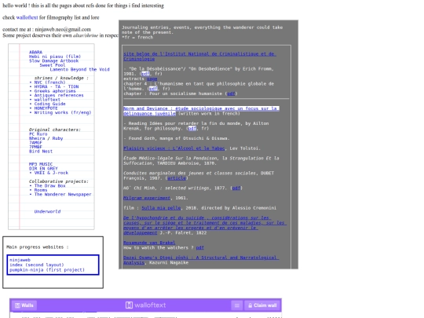This screenshot has height=318, width=424.
Task: Open Slow Damage Artbook link
Action: point(54,60)
